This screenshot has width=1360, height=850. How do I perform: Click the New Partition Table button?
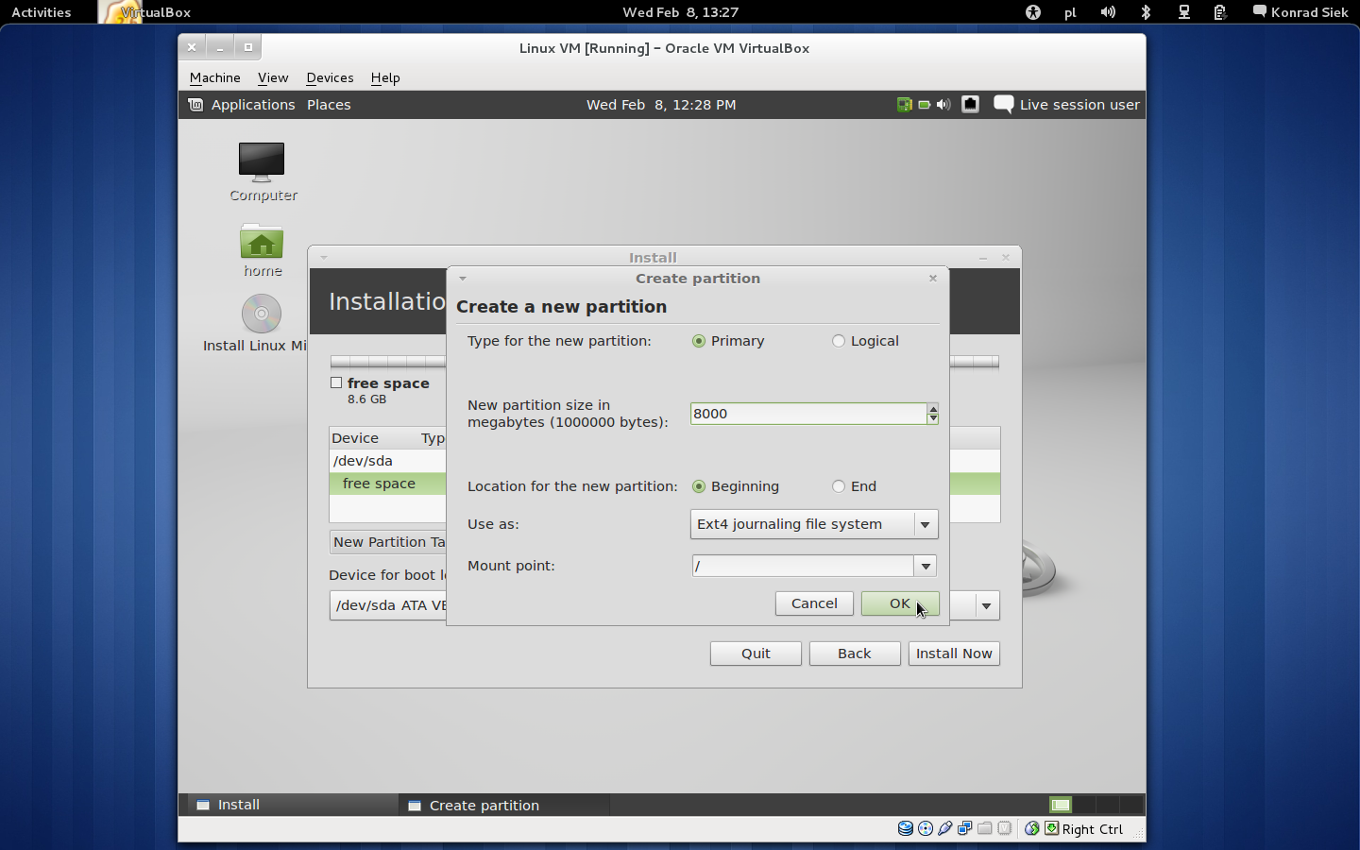coord(388,542)
